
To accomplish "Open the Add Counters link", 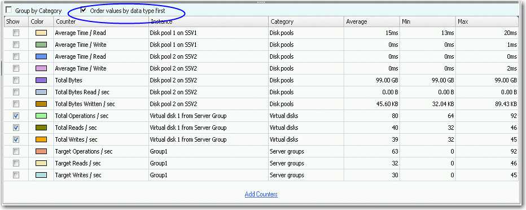I will 261,194.
